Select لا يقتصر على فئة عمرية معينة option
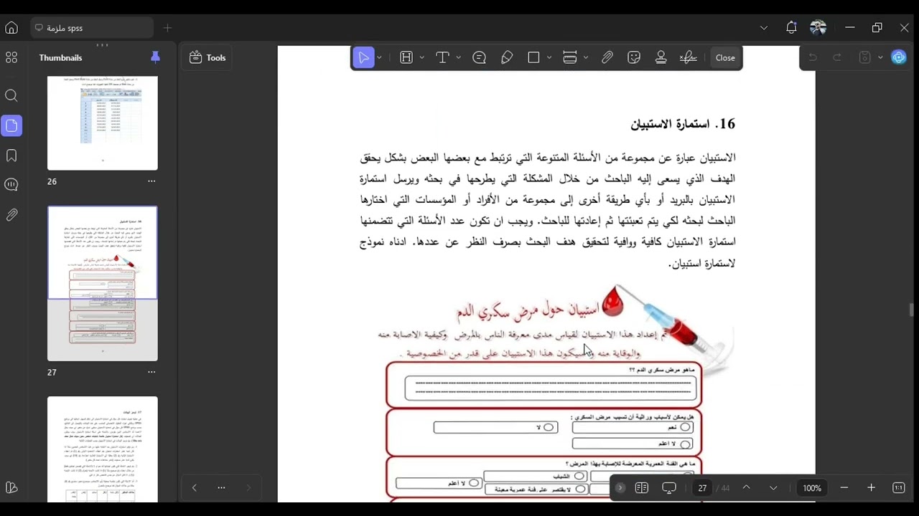The image size is (919, 516). tap(579, 489)
